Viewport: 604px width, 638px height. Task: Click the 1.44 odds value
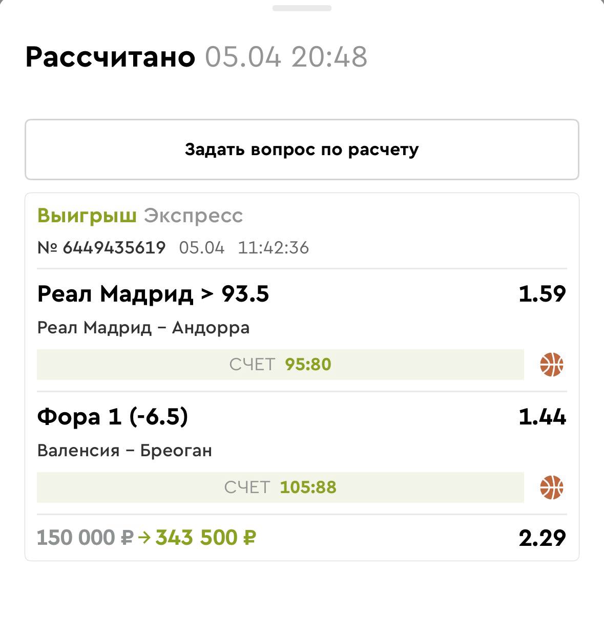pos(542,417)
